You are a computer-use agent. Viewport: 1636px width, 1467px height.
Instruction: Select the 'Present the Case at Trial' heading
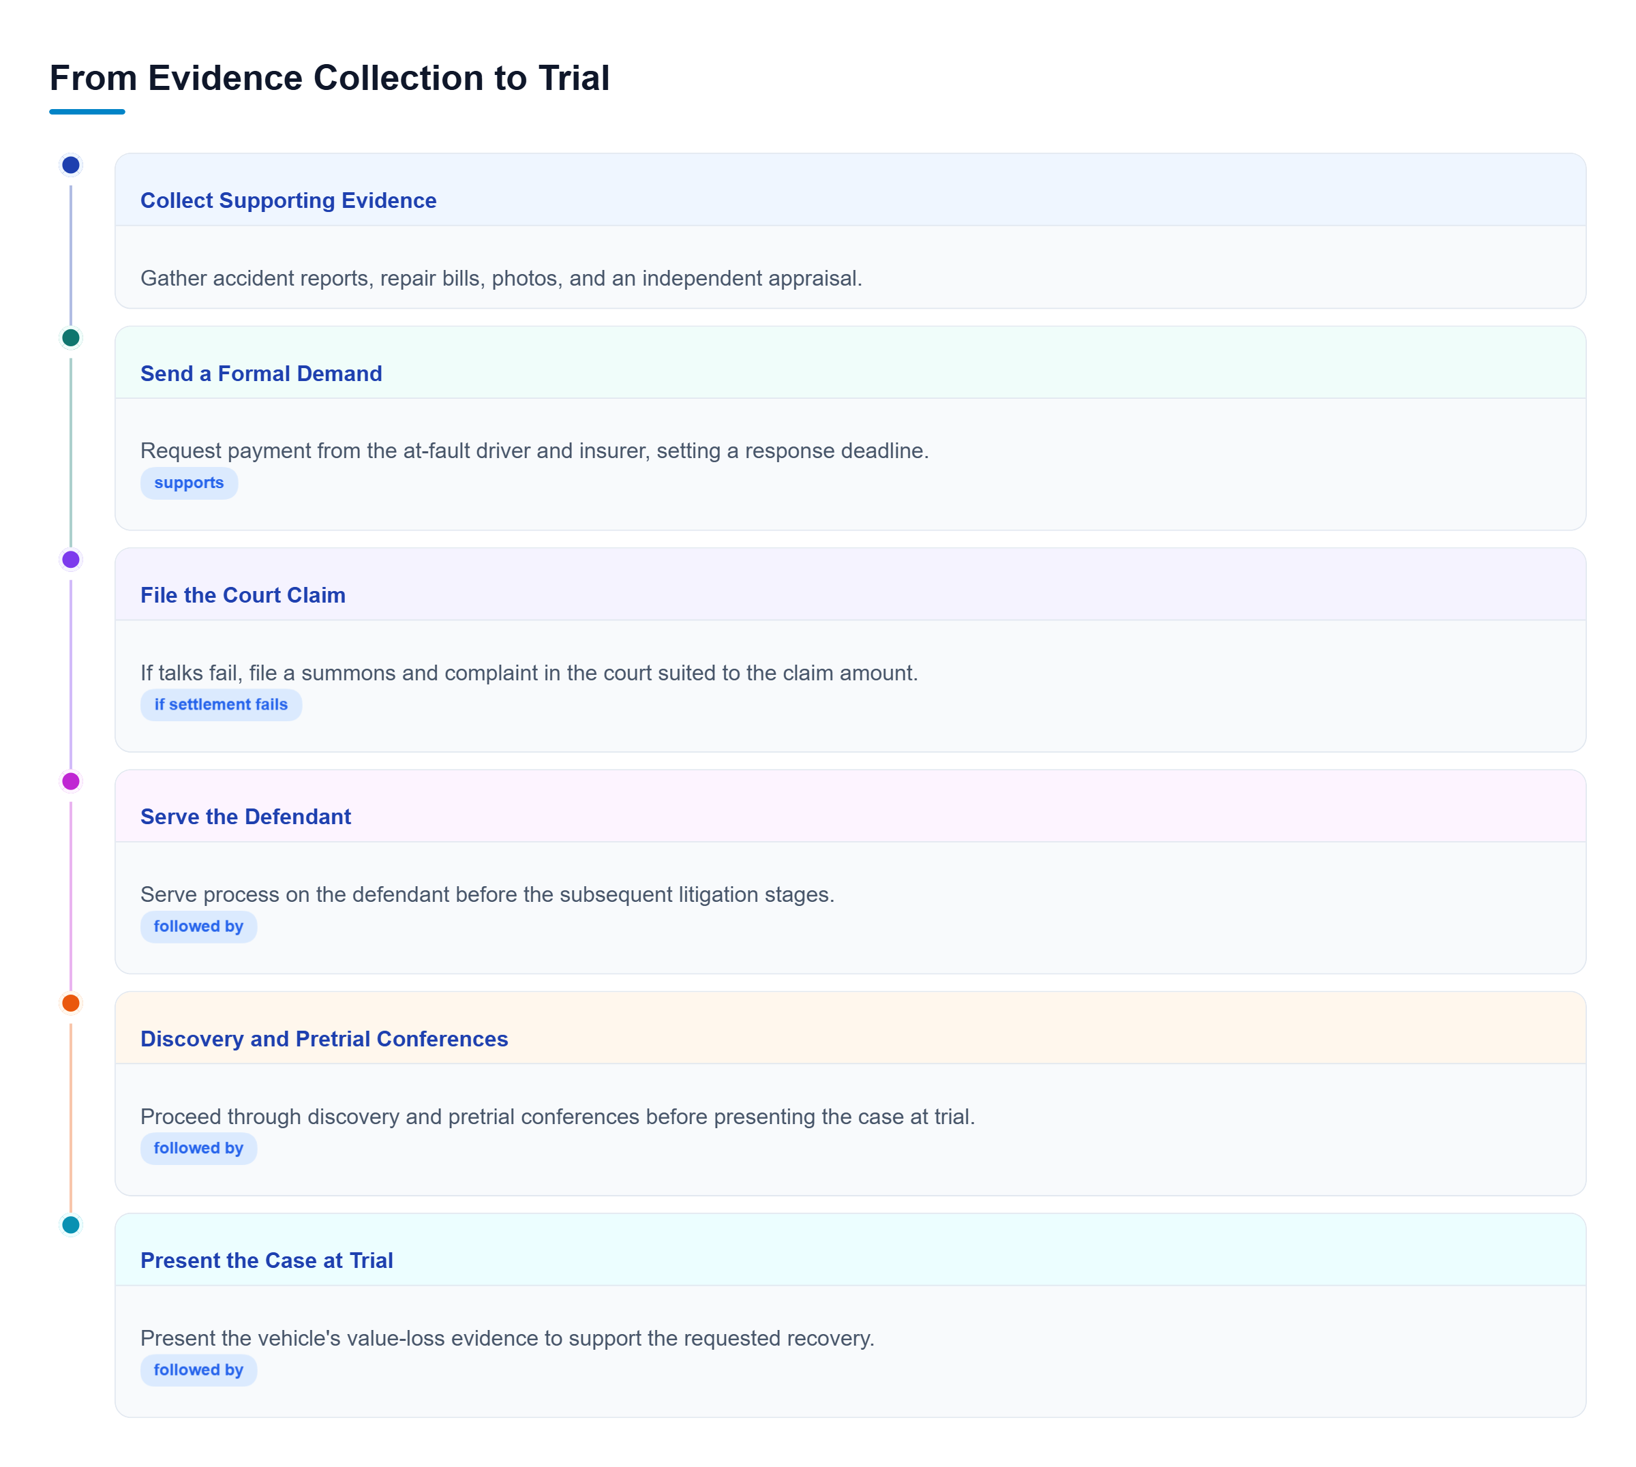[267, 1260]
